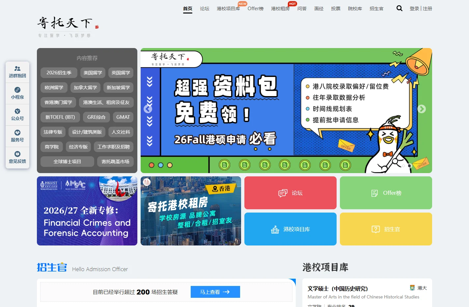Click the search magnifier icon
This screenshot has height=307, width=469.
pyautogui.click(x=399, y=8)
